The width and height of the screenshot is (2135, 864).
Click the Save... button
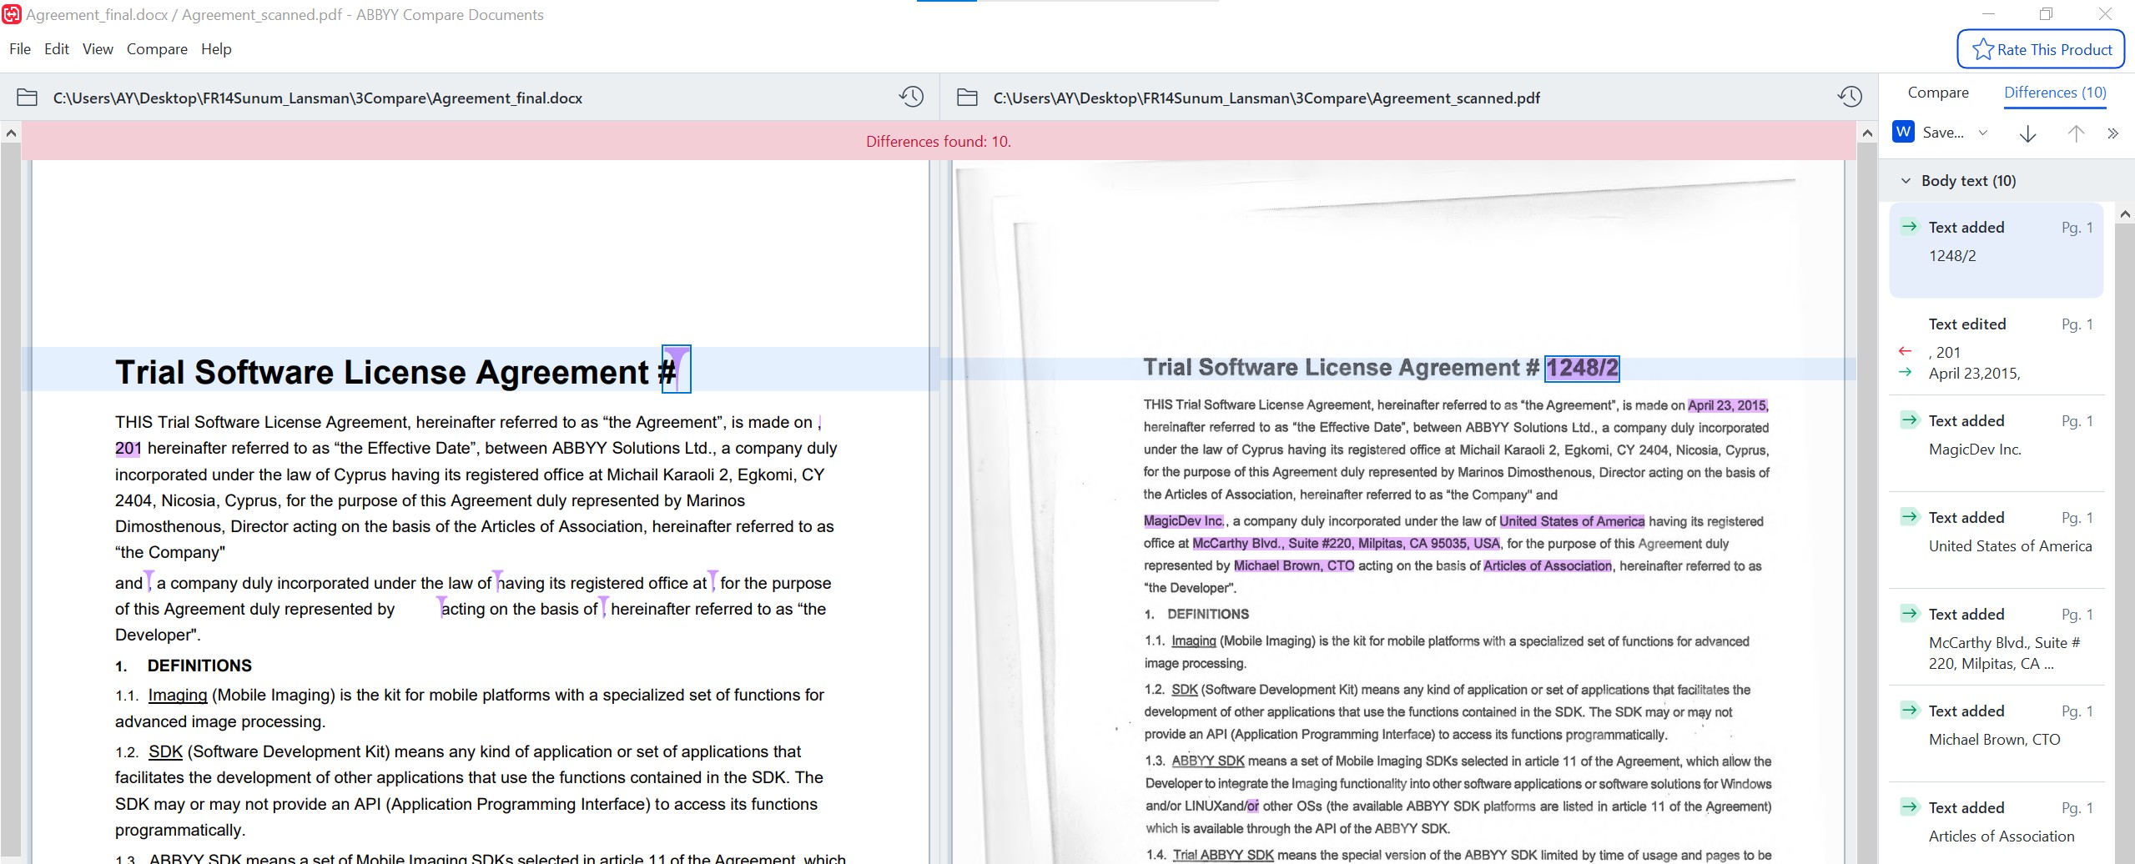1942,133
